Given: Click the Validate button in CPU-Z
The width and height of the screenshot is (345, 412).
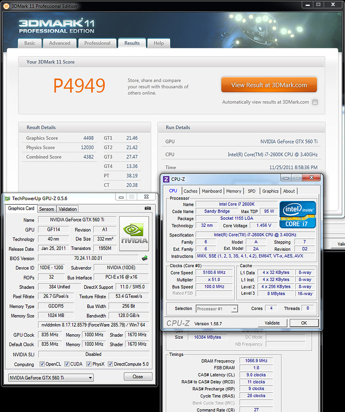Looking at the screenshot, I should coord(272,323).
